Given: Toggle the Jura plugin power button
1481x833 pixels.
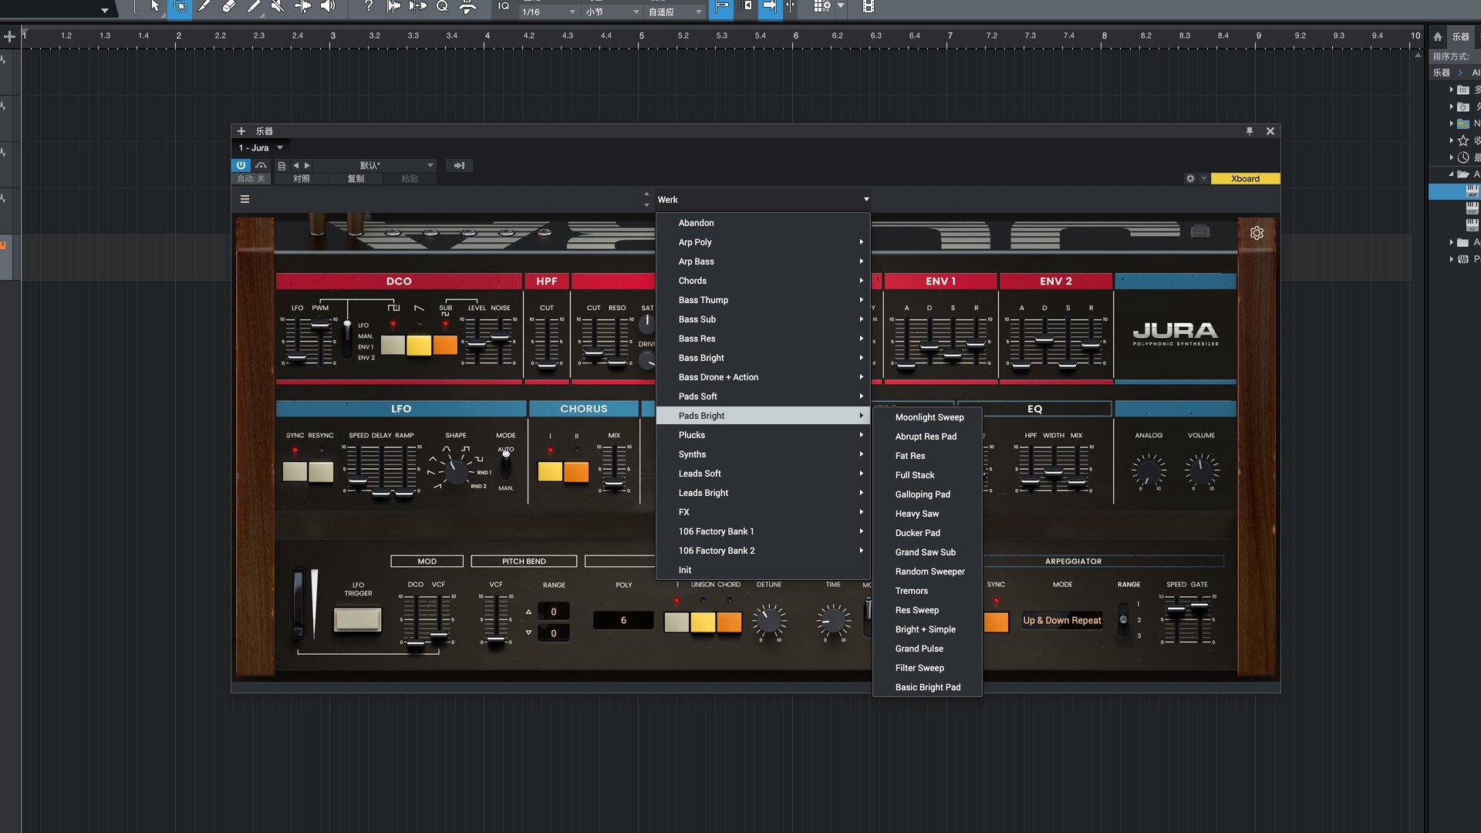Looking at the screenshot, I should [x=241, y=165].
